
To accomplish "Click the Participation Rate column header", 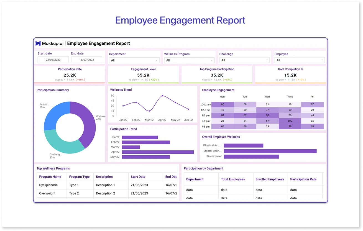I will pyautogui.click(x=305, y=179).
